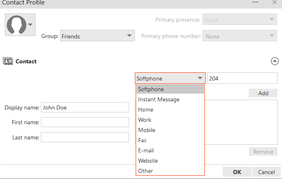This screenshot has height=179, width=282.
Task: Click the Contact card icon
Action: pos(8,61)
